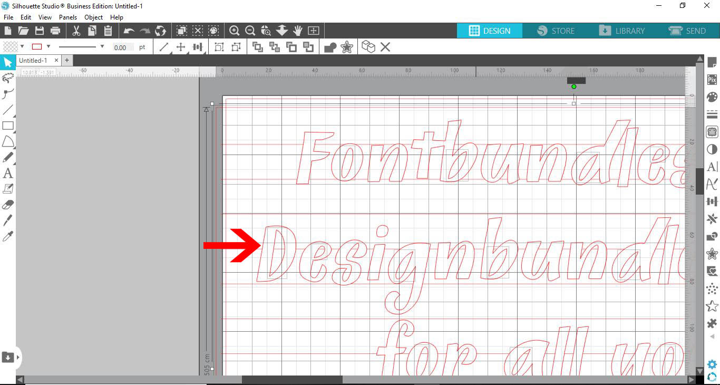Screen dimensions: 720x385
Task: Delete selection with the X toolbar icon
Action: pyautogui.click(x=385, y=47)
